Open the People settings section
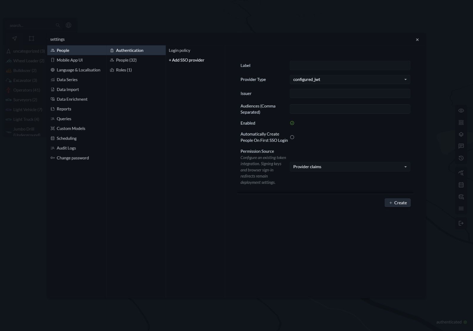473x331 pixels. point(76,50)
